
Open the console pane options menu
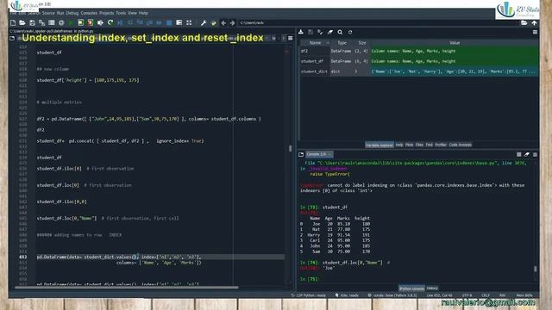535,154
